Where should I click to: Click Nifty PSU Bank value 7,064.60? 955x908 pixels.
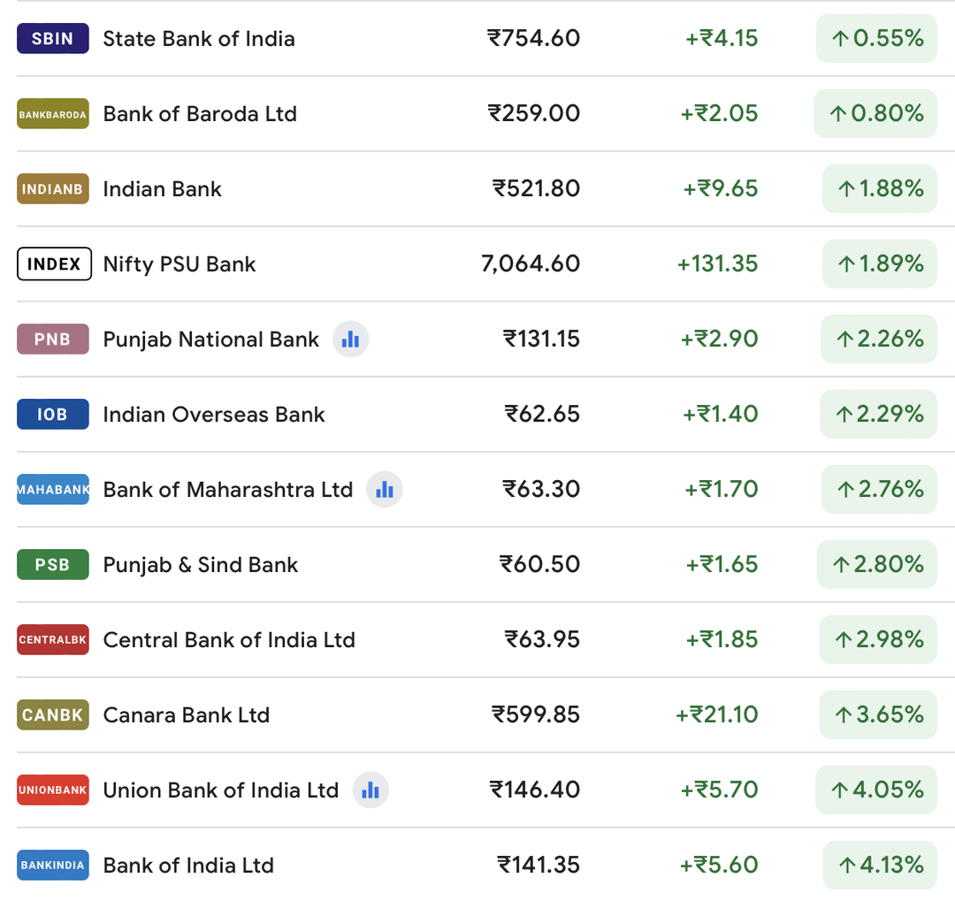click(531, 264)
